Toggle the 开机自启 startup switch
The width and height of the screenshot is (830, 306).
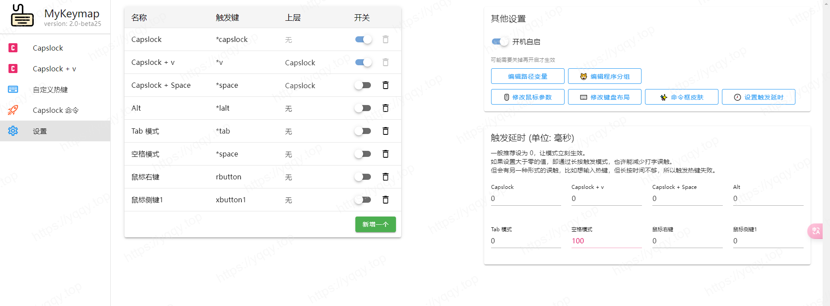pyautogui.click(x=500, y=41)
